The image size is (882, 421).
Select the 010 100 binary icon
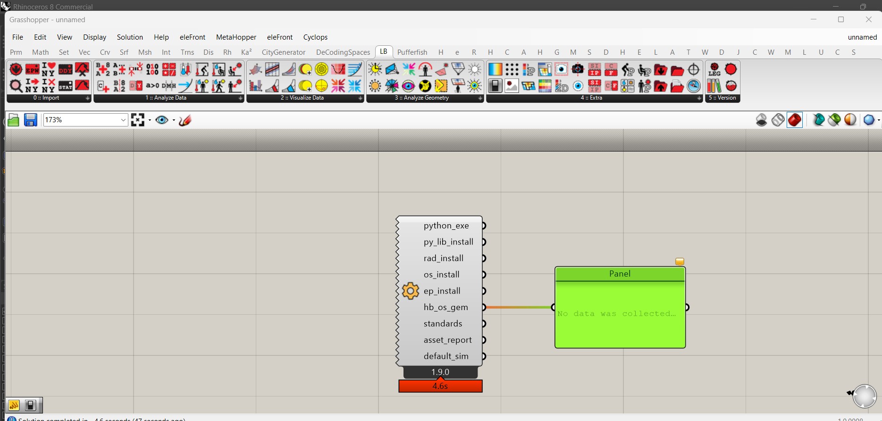coord(152,69)
